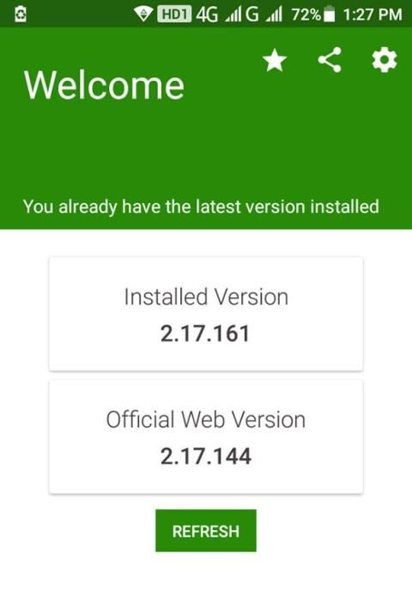Tap the 2.17.161 version number
The width and height of the screenshot is (412, 611).
[205, 333]
